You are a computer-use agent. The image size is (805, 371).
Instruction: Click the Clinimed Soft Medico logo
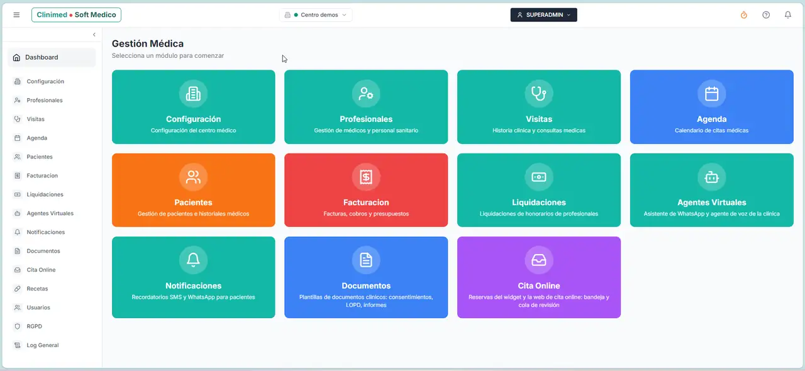(76, 14)
